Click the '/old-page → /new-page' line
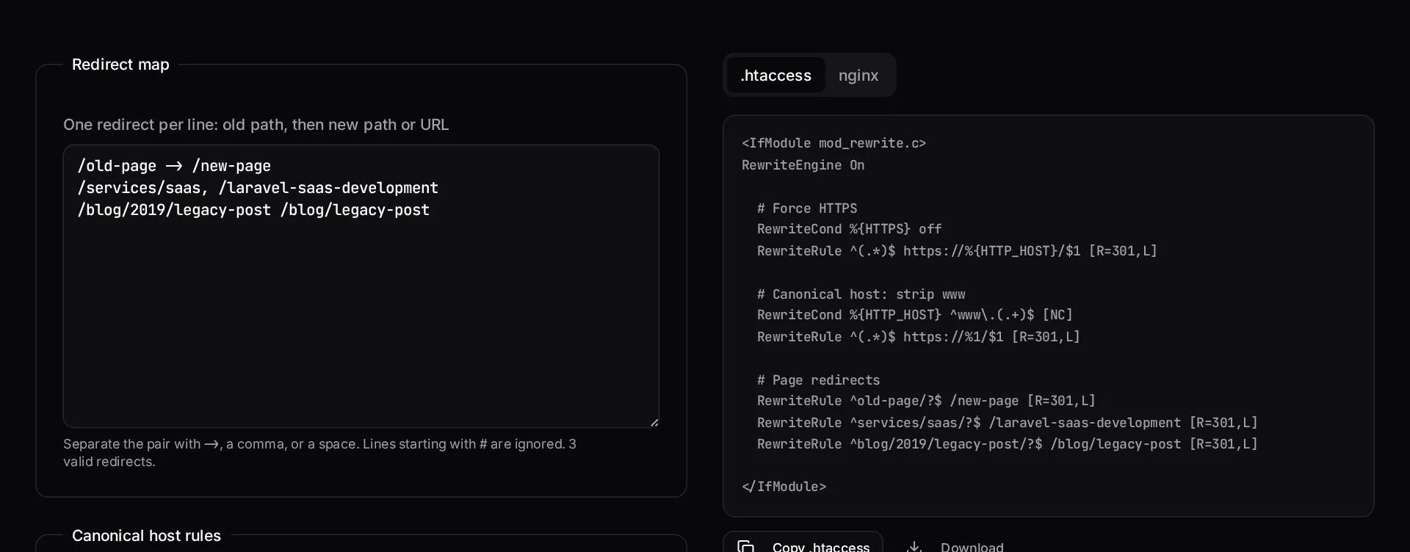 coord(174,166)
